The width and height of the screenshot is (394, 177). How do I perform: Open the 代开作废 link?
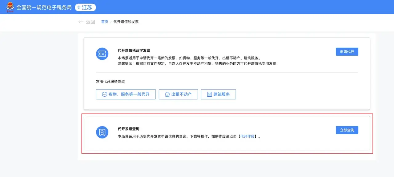point(247,136)
